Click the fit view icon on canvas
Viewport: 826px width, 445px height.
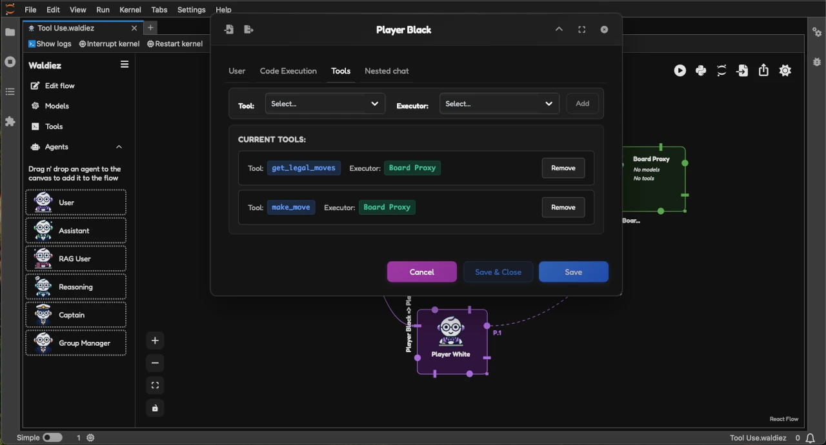pos(155,386)
